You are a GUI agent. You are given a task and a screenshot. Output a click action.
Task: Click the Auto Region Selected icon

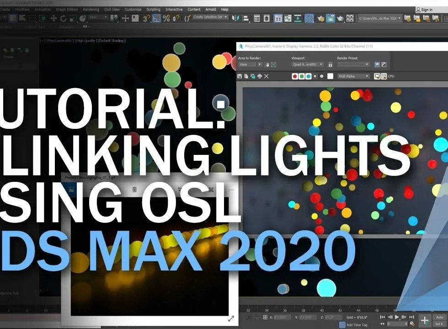point(273,65)
